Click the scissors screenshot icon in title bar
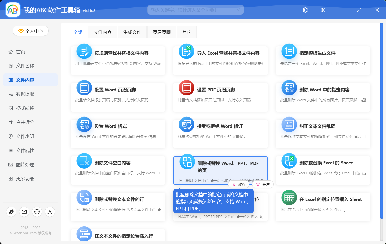This screenshot has height=244, width=386. point(323,10)
